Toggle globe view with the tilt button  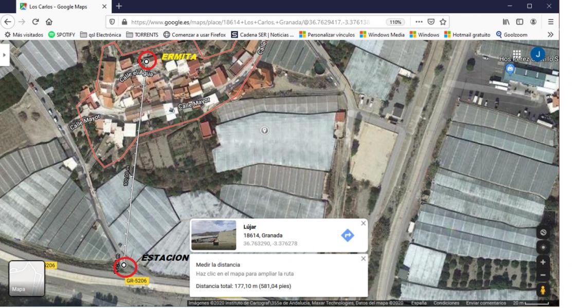coord(542,233)
